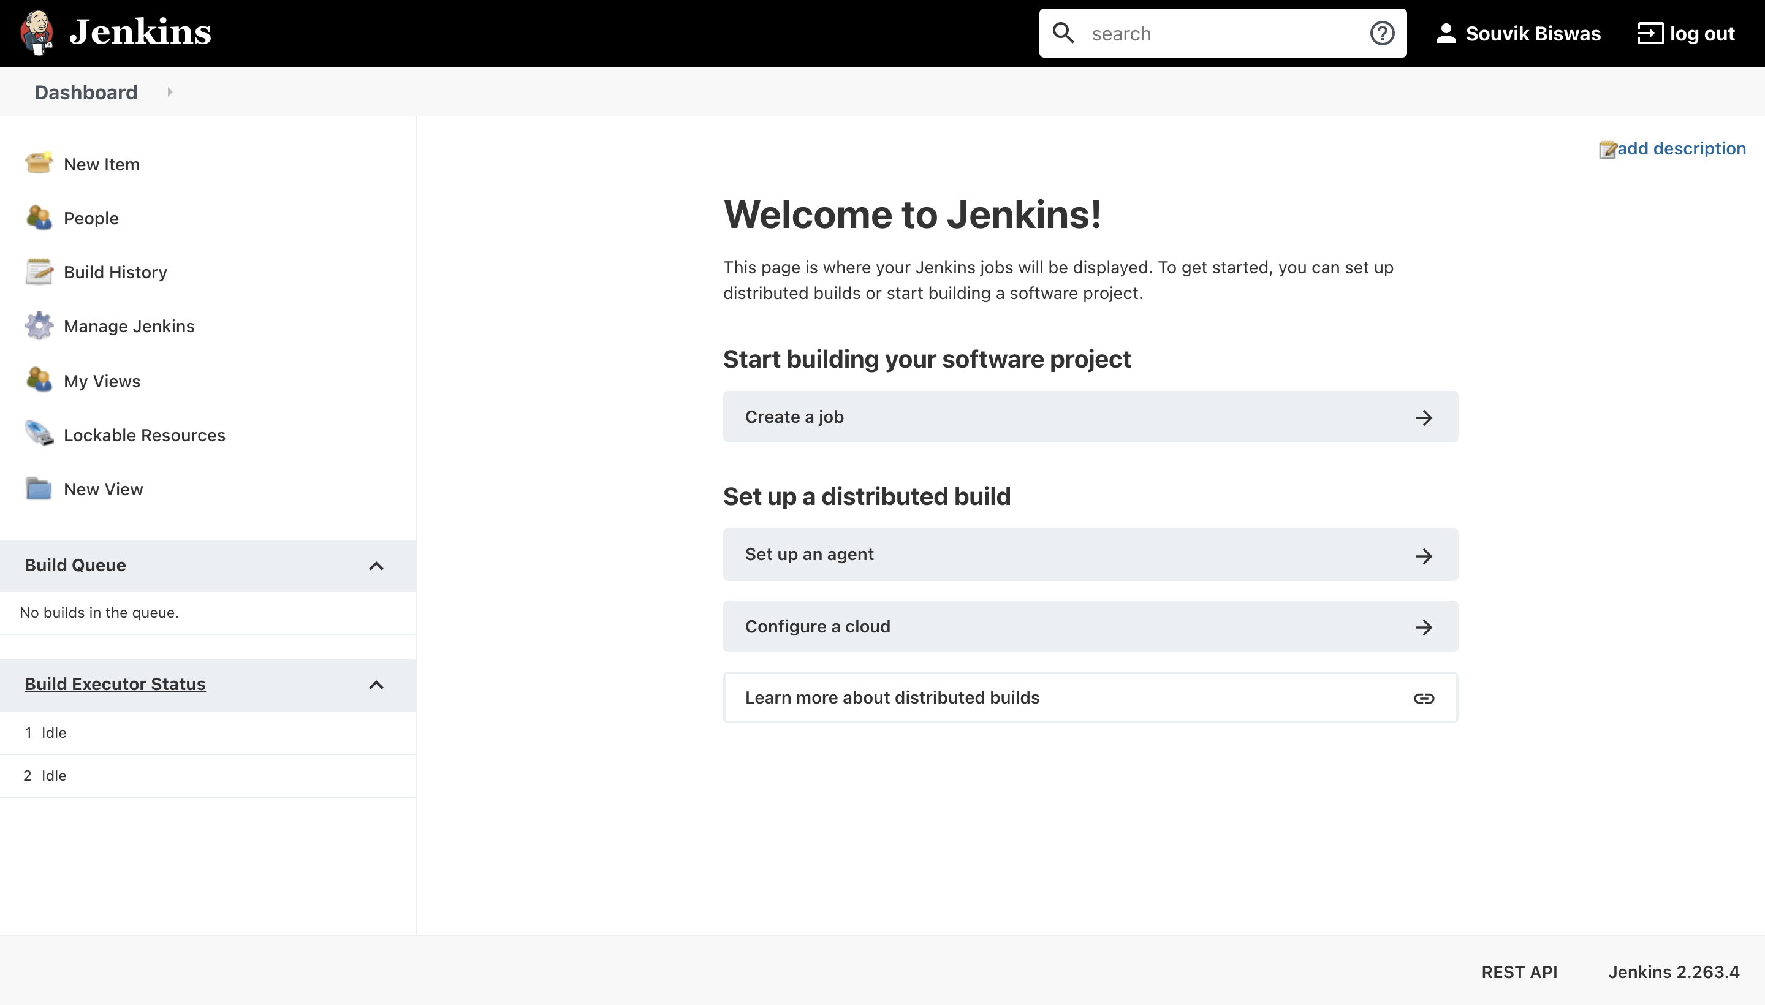Click the Jenkins butler logo icon
Viewport: 1765px width, 1005px height.
click(37, 32)
